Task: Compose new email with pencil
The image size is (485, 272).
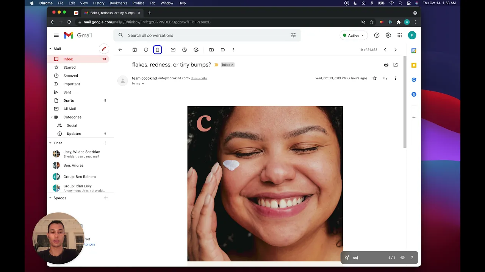Action: pyautogui.click(x=104, y=49)
